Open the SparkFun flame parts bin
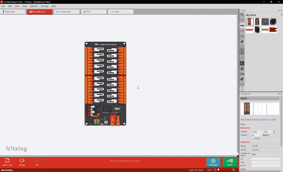The width and height of the screenshot is (283, 172). 242,41
